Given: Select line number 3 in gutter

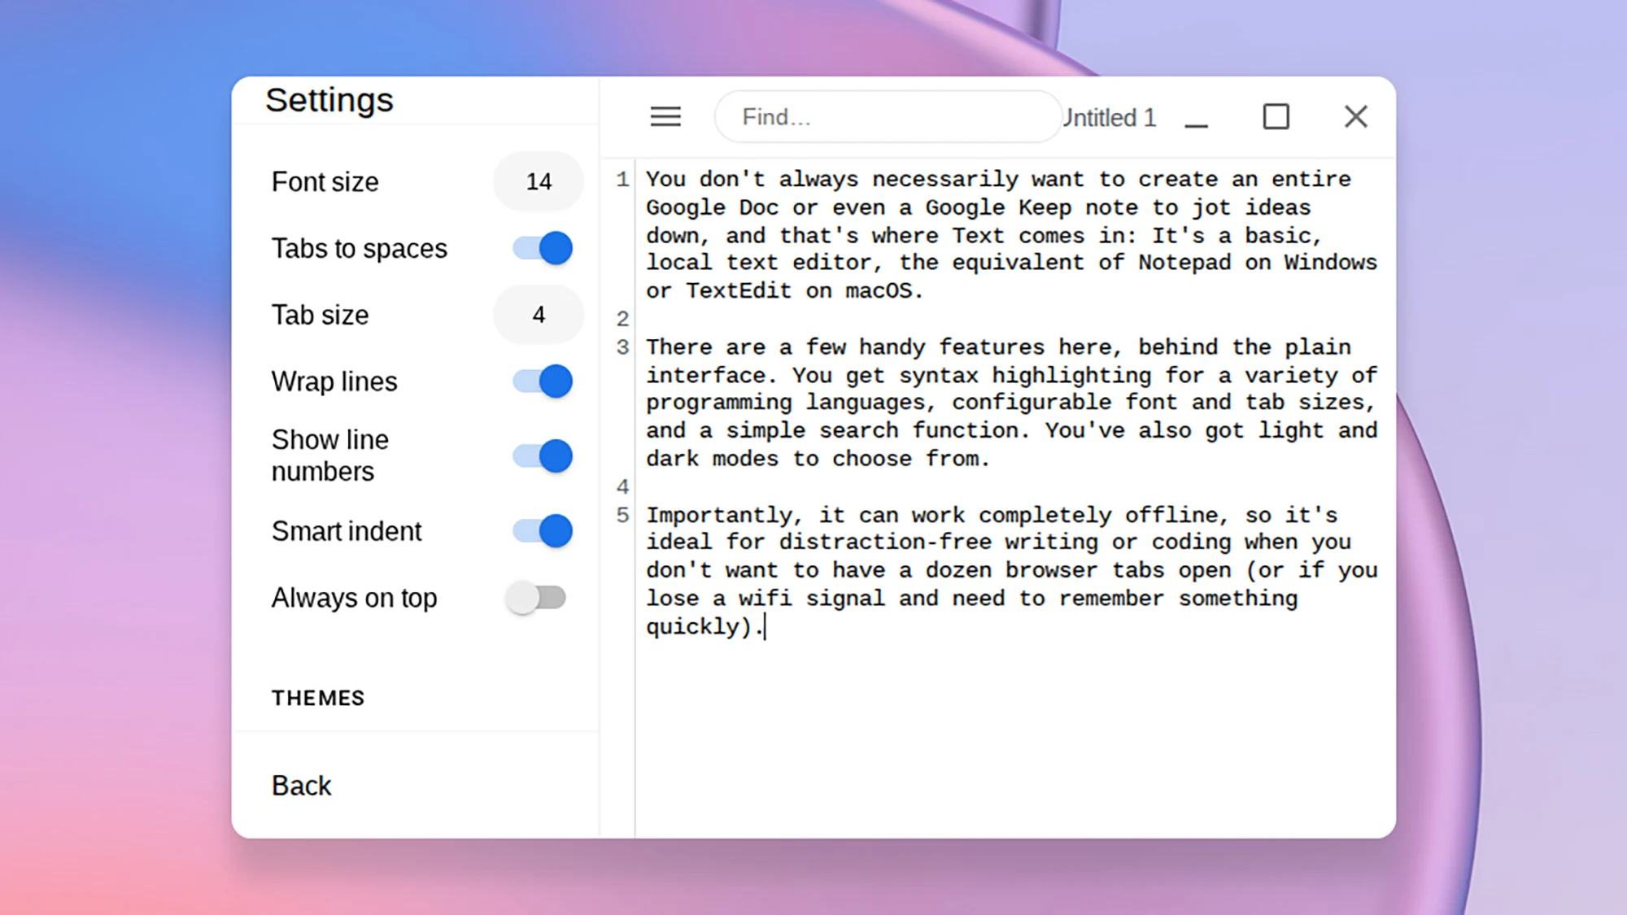Looking at the screenshot, I should point(622,347).
